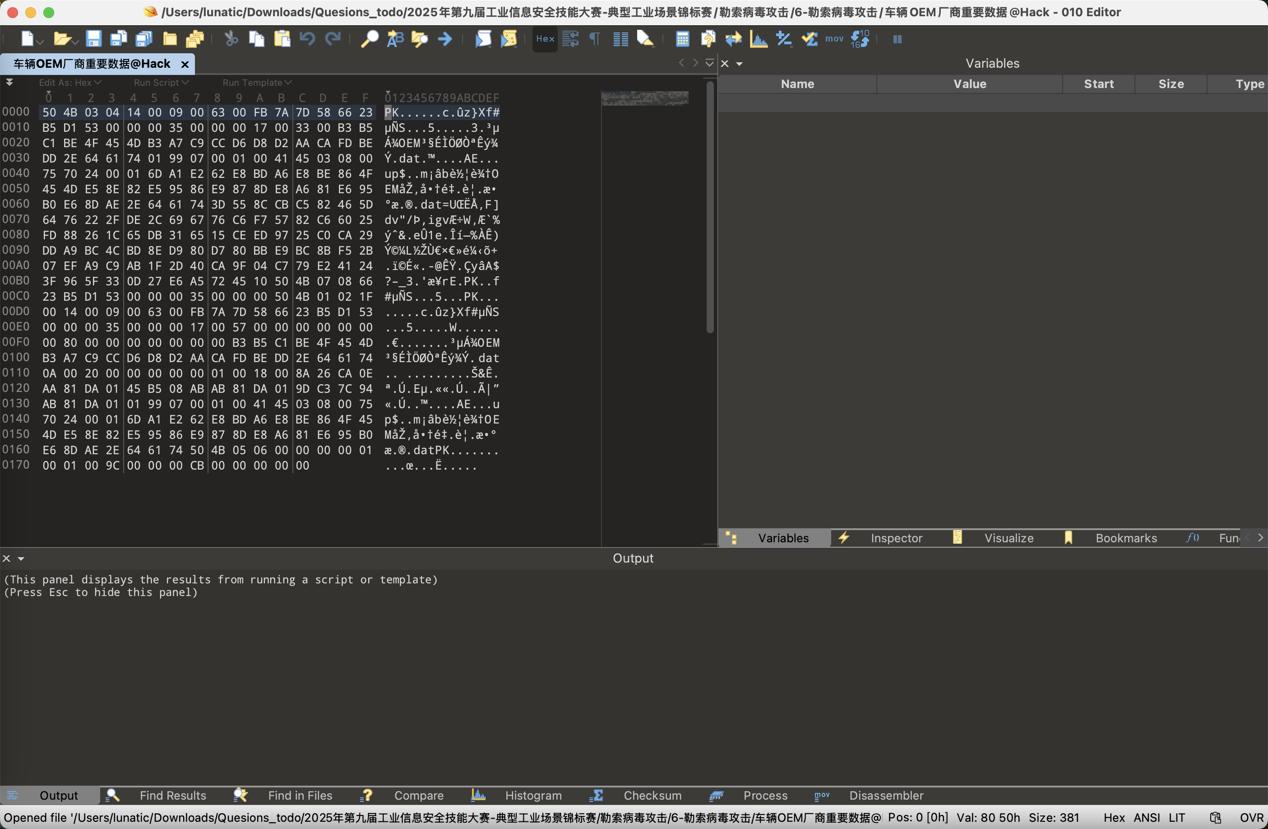Screen dimensions: 1268x829
Task: Click the Paste clipboard icon
Action: coord(282,38)
